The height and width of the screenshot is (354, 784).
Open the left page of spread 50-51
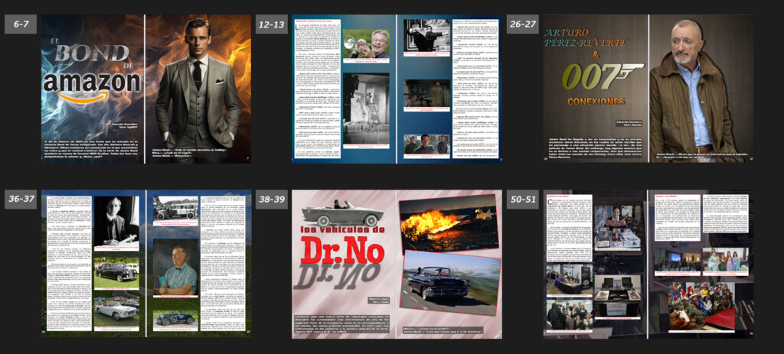click(x=596, y=264)
